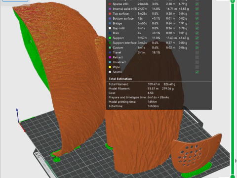237x178 pixels.
Task: Click the white Seams color swatch
Action: tap(110, 72)
